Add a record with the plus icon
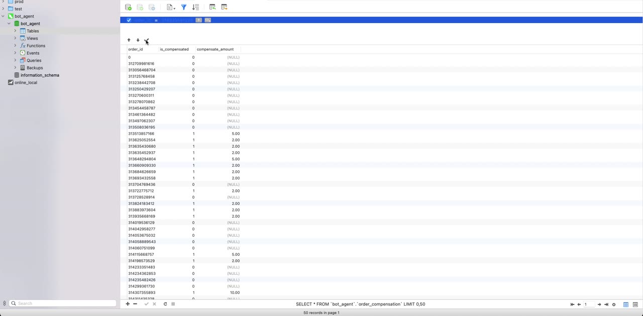The width and height of the screenshot is (643, 316). tap(128, 304)
